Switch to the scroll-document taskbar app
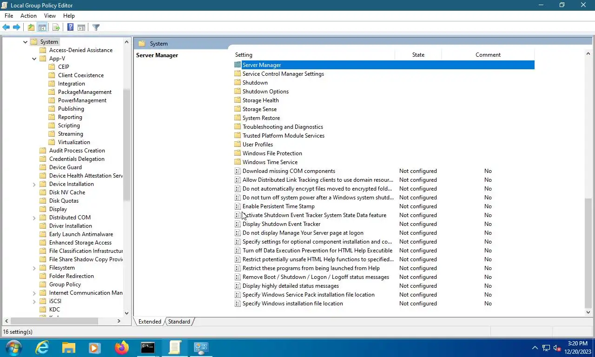The image size is (595, 357). coord(175,348)
